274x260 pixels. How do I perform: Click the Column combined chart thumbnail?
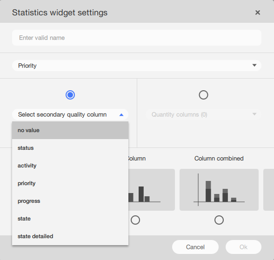tap(219, 190)
